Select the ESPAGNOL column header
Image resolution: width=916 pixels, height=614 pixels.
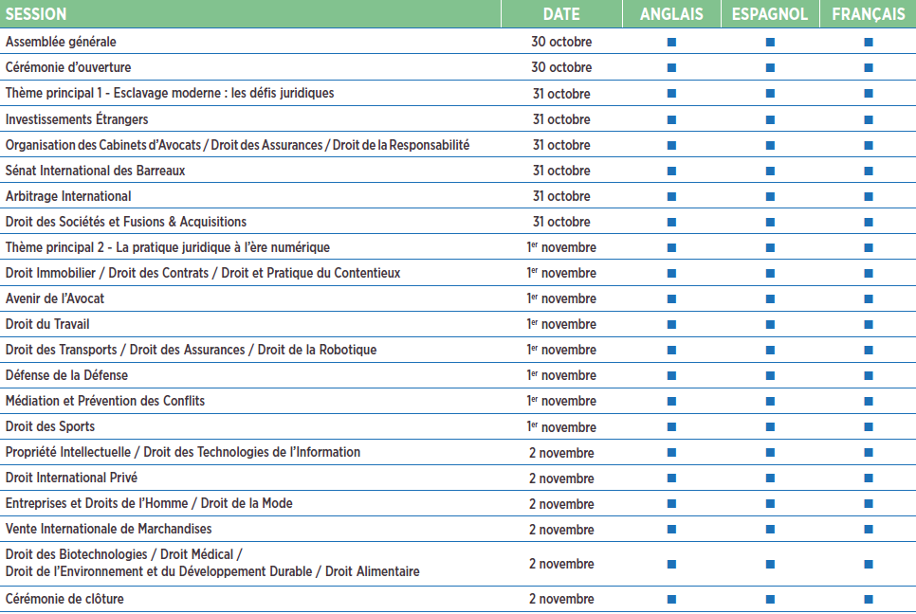[x=770, y=14]
